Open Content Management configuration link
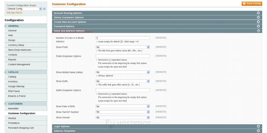Image resolution: width=267 pixels, height=133 pixels. point(19,64)
